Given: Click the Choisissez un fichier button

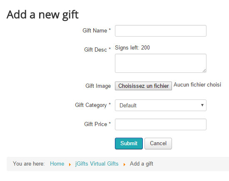Looking at the screenshot, I should [x=143, y=86].
